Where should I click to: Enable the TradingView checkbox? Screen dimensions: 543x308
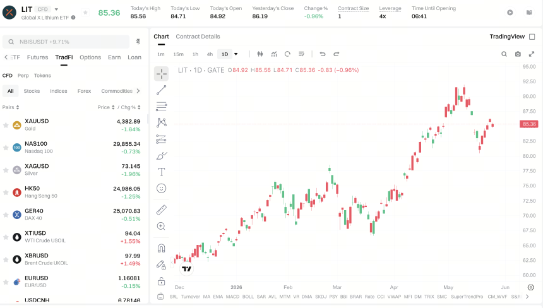coord(532,37)
